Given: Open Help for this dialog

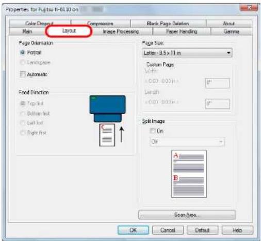Looking at the screenshot, I should (237, 230).
